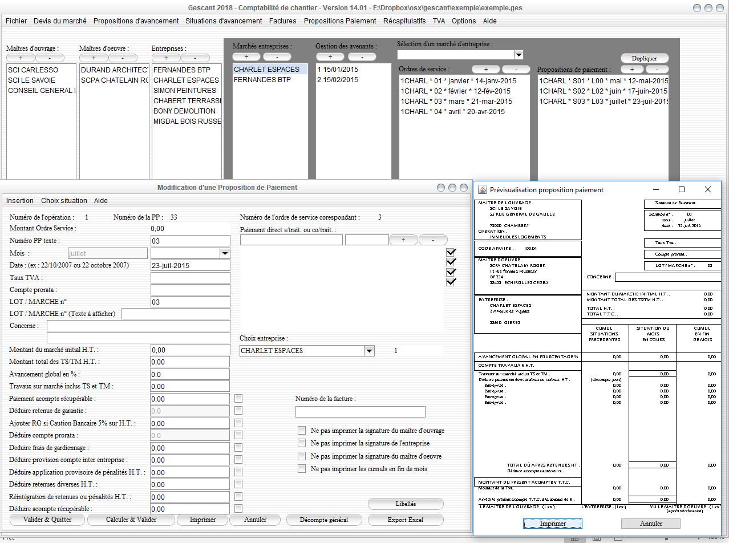Click Annuler in the Prévisualisation window
Viewport: 729px width, 543px height.
pyautogui.click(x=651, y=523)
